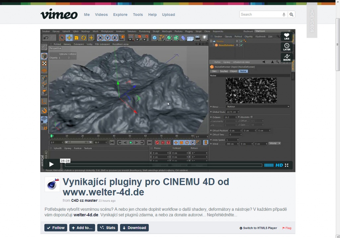Click the green timeline play forward button
Screen dimensions: 340x238
pyautogui.click(x=131, y=142)
